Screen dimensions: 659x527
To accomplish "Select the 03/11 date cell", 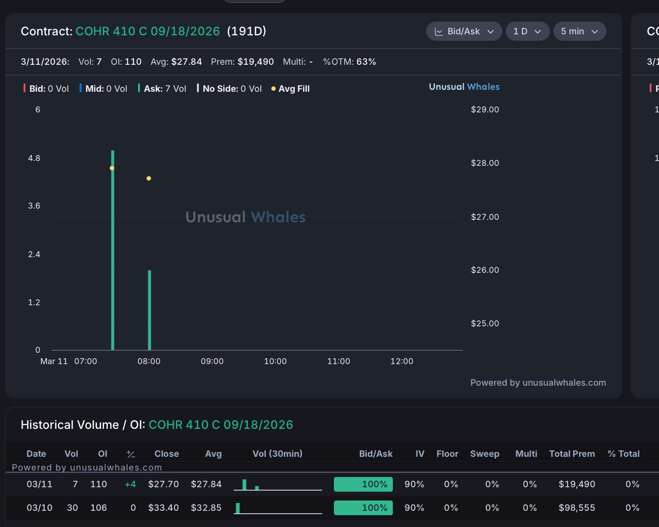I will coord(39,484).
